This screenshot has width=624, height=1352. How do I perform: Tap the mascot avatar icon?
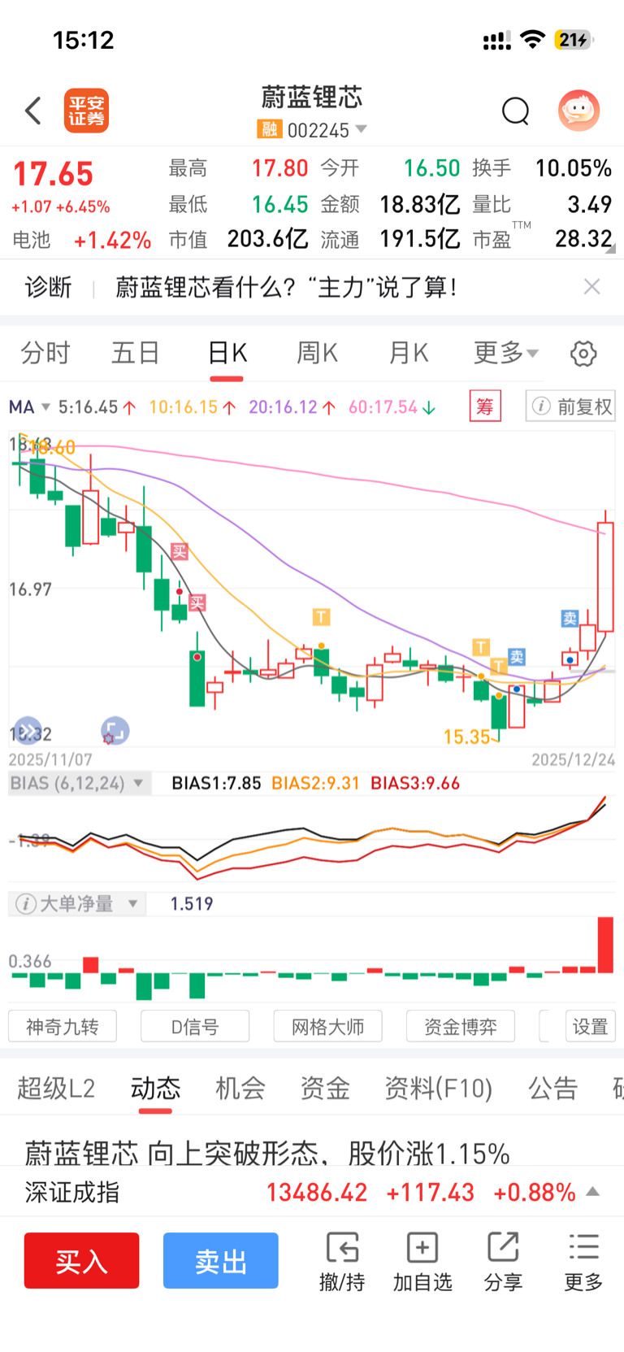click(x=578, y=111)
